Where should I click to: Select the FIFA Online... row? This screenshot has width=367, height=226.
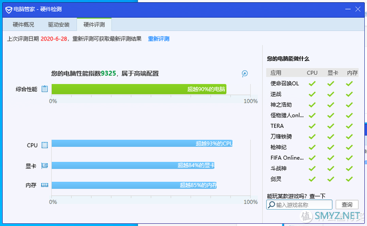pyautogui.click(x=312, y=157)
